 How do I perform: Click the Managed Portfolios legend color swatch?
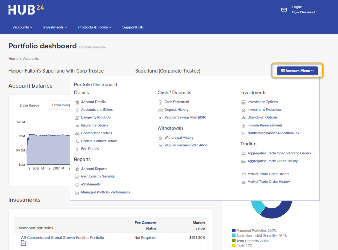(x=234, y=230)
